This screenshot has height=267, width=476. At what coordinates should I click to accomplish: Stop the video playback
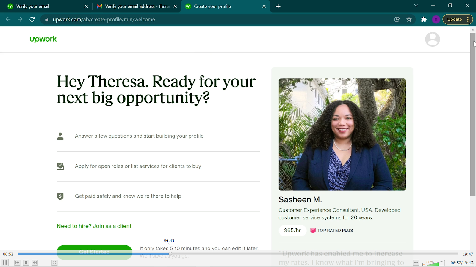coord(26,263)
